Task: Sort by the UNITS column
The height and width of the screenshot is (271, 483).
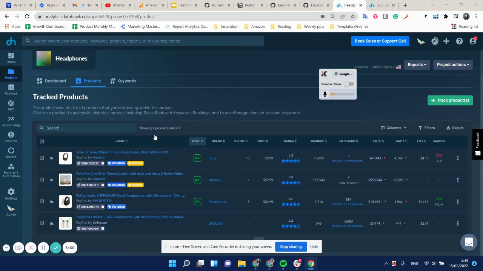Action: click(x=401, y=141)
